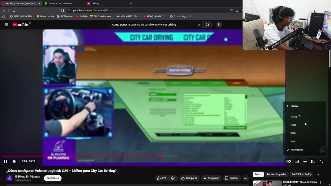The image size is (331, 186).
Task: Open cast media icon in address bar
Action: tap(231, 10)
